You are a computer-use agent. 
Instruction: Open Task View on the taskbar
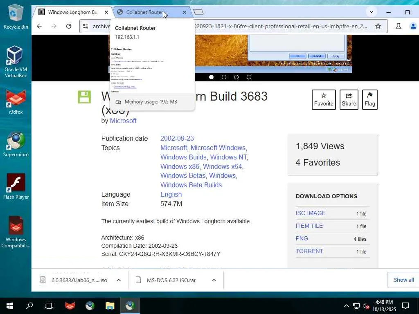pos(49,306)
